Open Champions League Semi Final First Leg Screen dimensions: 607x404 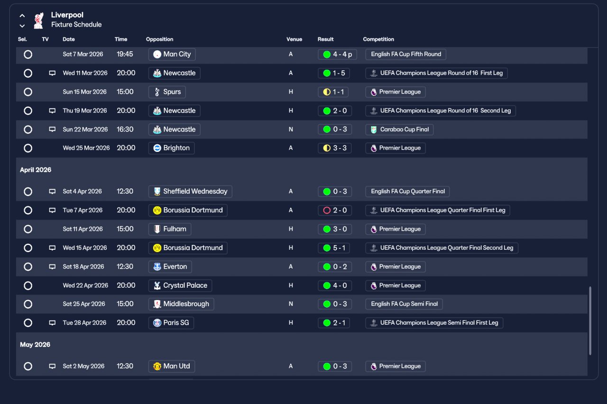coord(434,323)
